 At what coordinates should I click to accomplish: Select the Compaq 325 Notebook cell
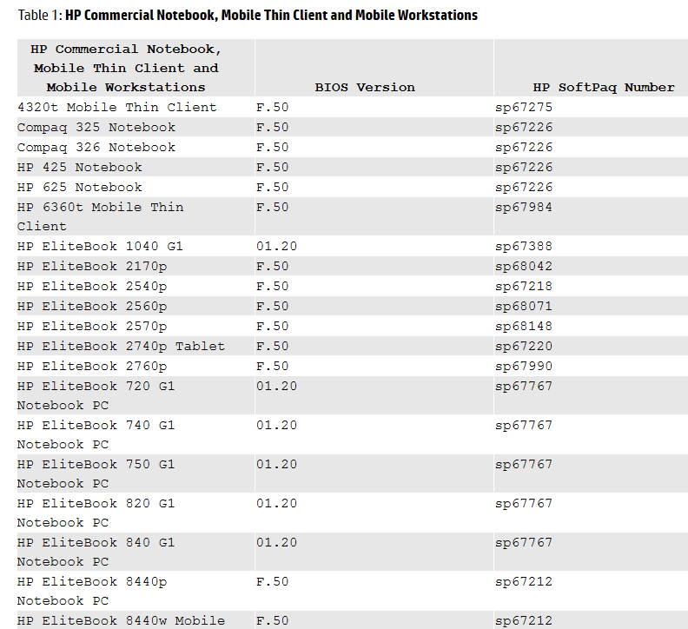pos(96,127)
